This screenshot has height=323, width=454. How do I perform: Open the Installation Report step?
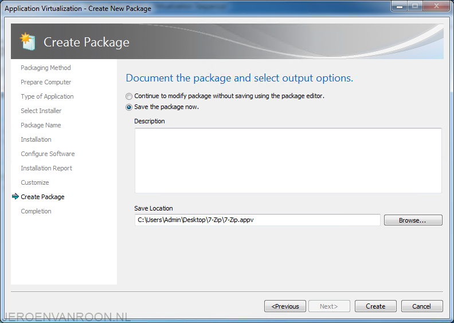pos(46,168)
